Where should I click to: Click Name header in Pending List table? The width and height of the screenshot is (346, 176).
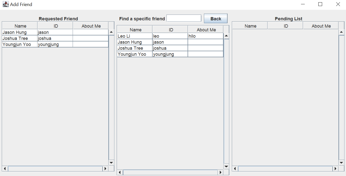250,26
